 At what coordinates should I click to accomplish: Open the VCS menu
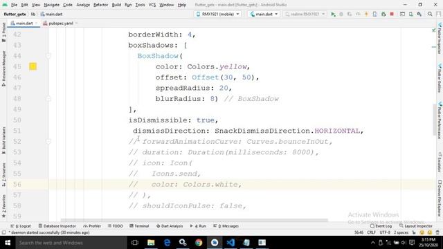pyautogui.click(x=152, y=5)
